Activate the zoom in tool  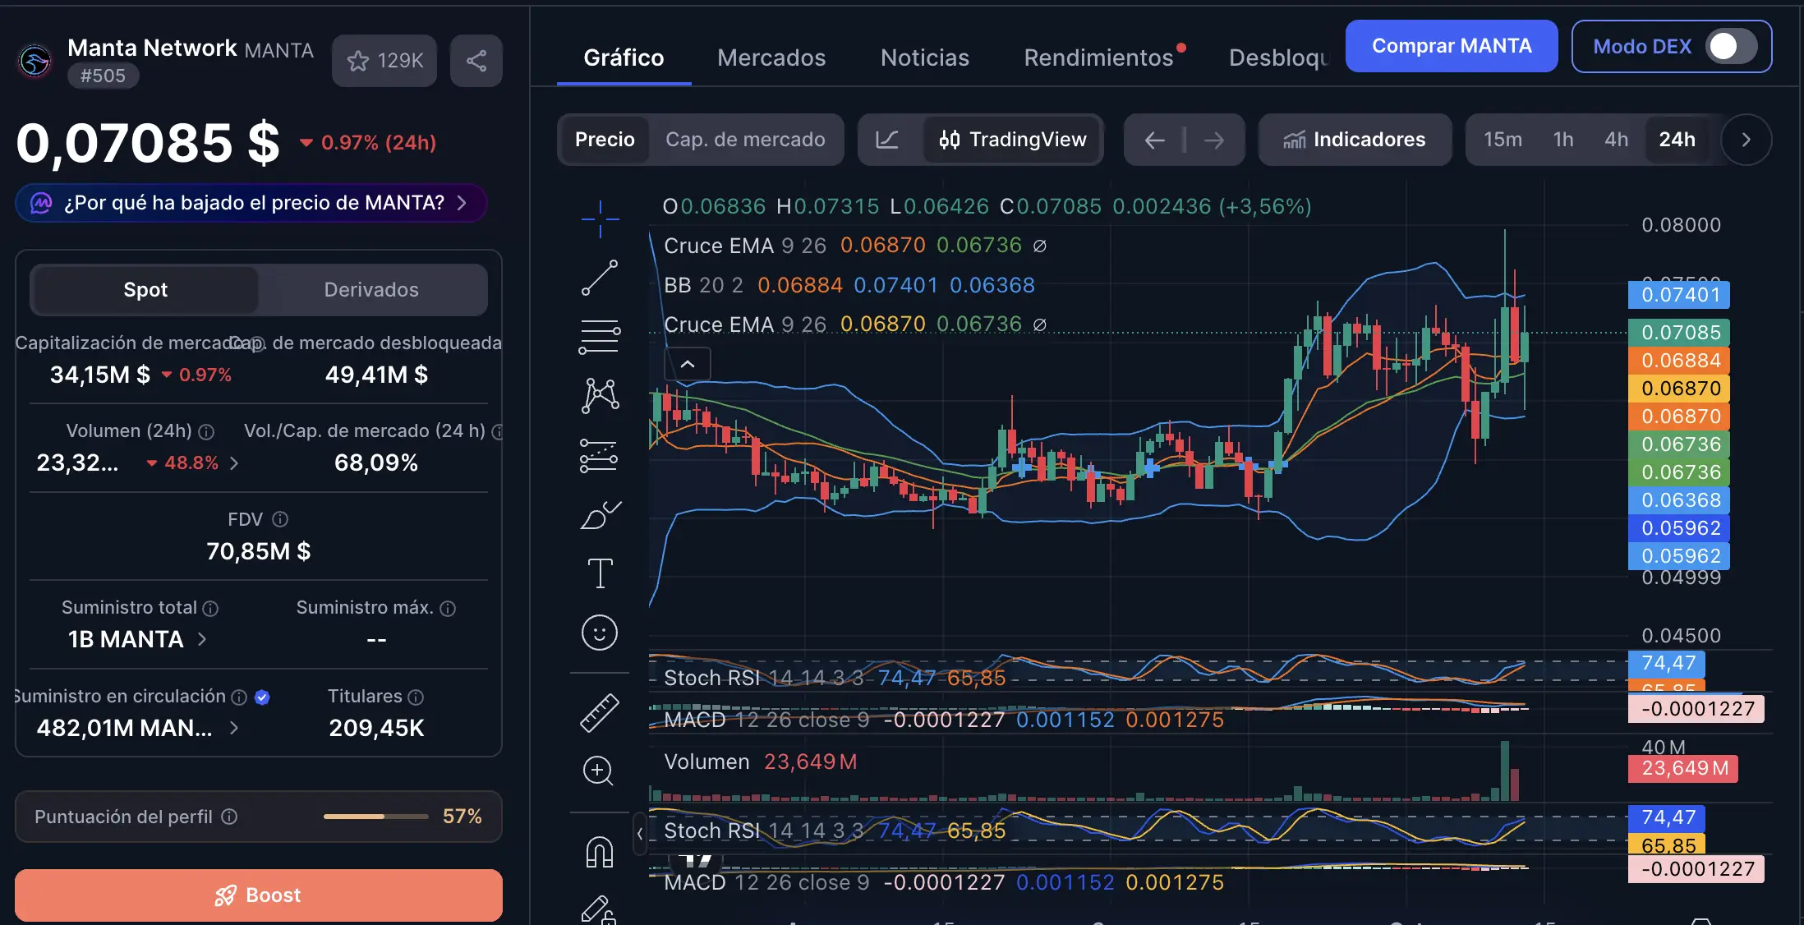point(598,771)
